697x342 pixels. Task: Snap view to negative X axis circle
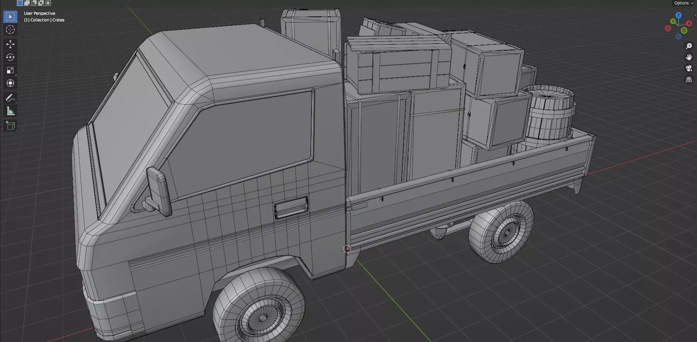coord(668,28)
